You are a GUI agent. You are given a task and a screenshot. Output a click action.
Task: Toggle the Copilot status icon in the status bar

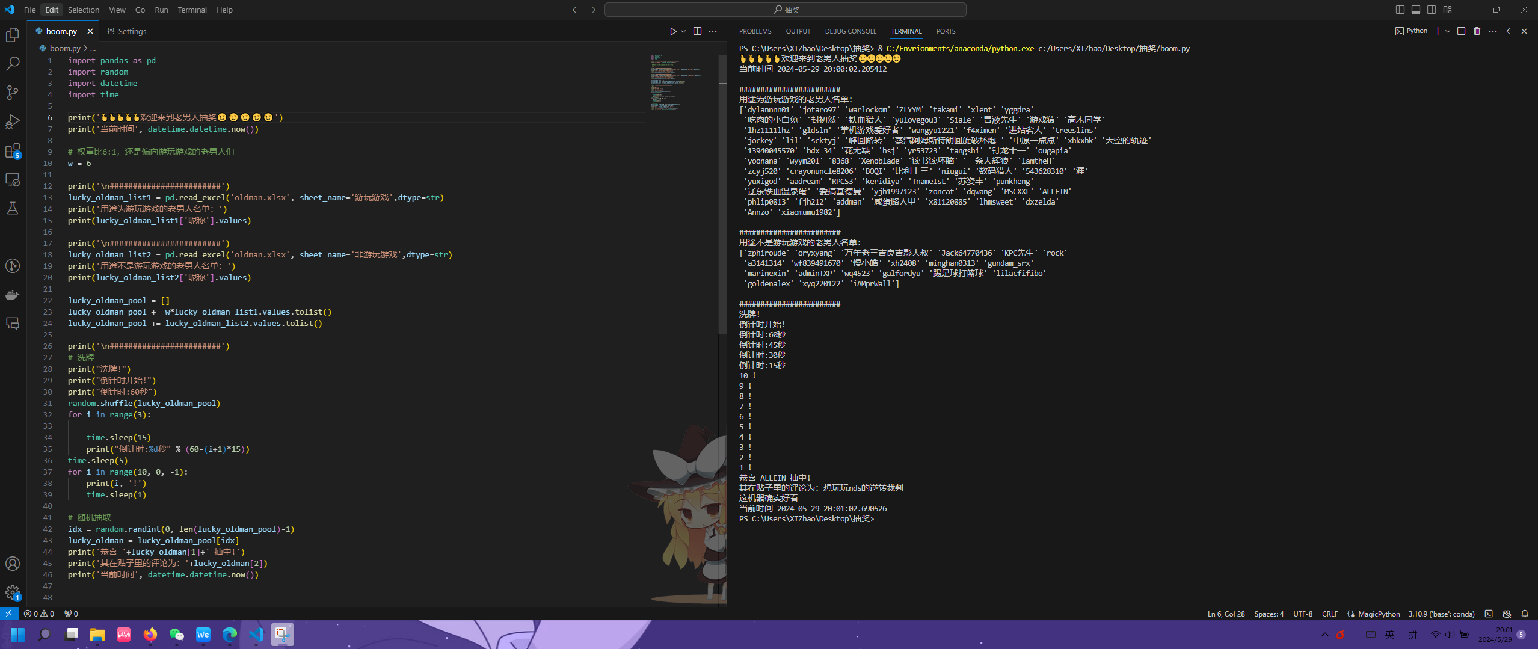(x=1507, y=614)
